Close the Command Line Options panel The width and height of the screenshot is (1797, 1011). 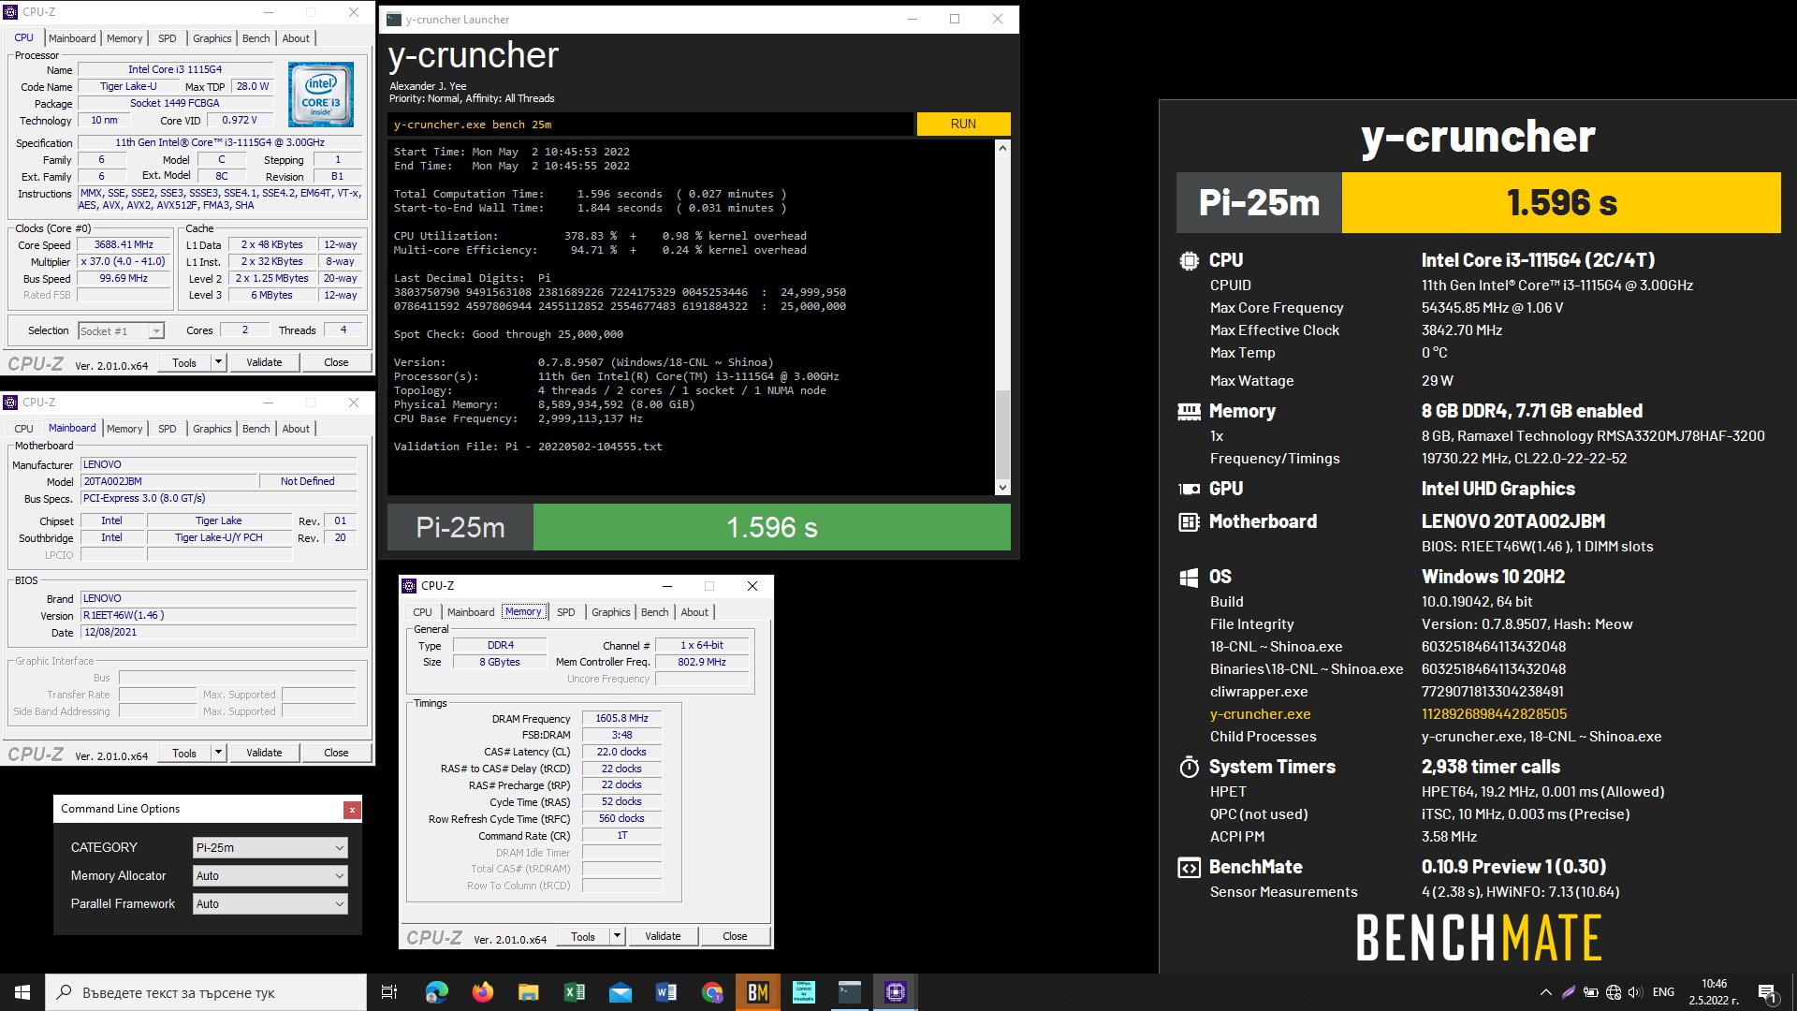coord(352,810)
